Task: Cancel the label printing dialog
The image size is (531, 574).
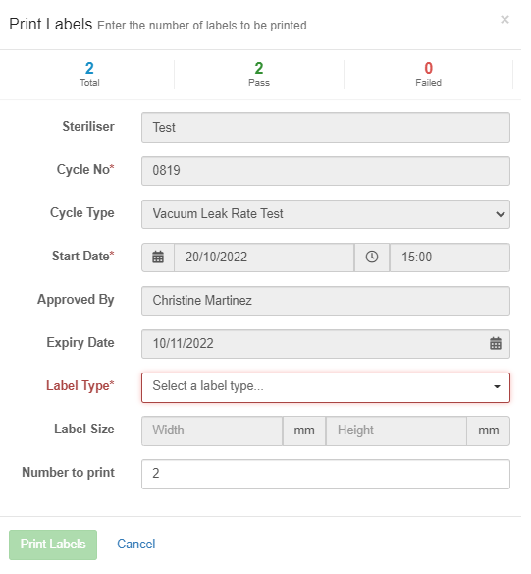Action: click(136, 544)
